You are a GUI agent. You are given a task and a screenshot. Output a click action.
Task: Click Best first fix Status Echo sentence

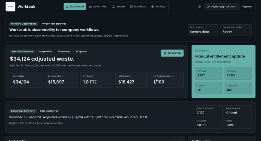55,65
